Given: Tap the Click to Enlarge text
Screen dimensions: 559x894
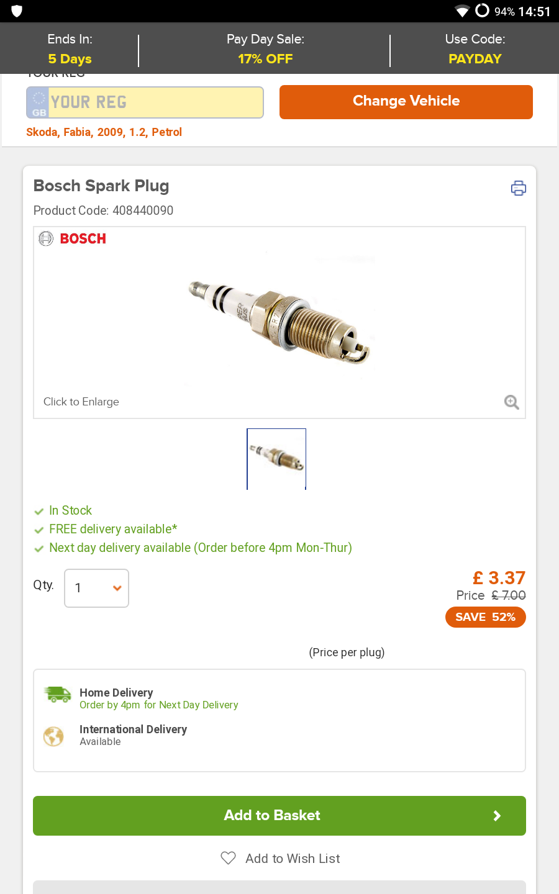Looking at the screenshot, I should coord(81,402).
